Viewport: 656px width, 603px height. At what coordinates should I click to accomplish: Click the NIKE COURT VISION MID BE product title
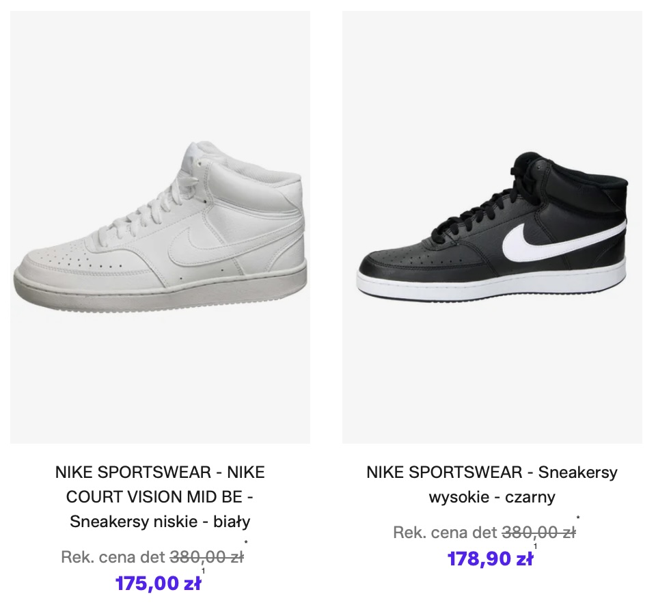tap(160, 497)
